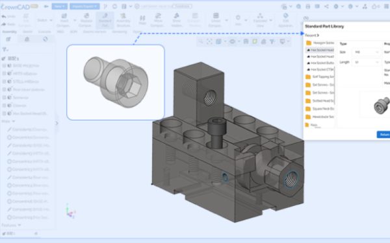Screen dimensions: 390x243
Task: Expand the Insert Component dropdown arrow
Action: pos(75,20)
